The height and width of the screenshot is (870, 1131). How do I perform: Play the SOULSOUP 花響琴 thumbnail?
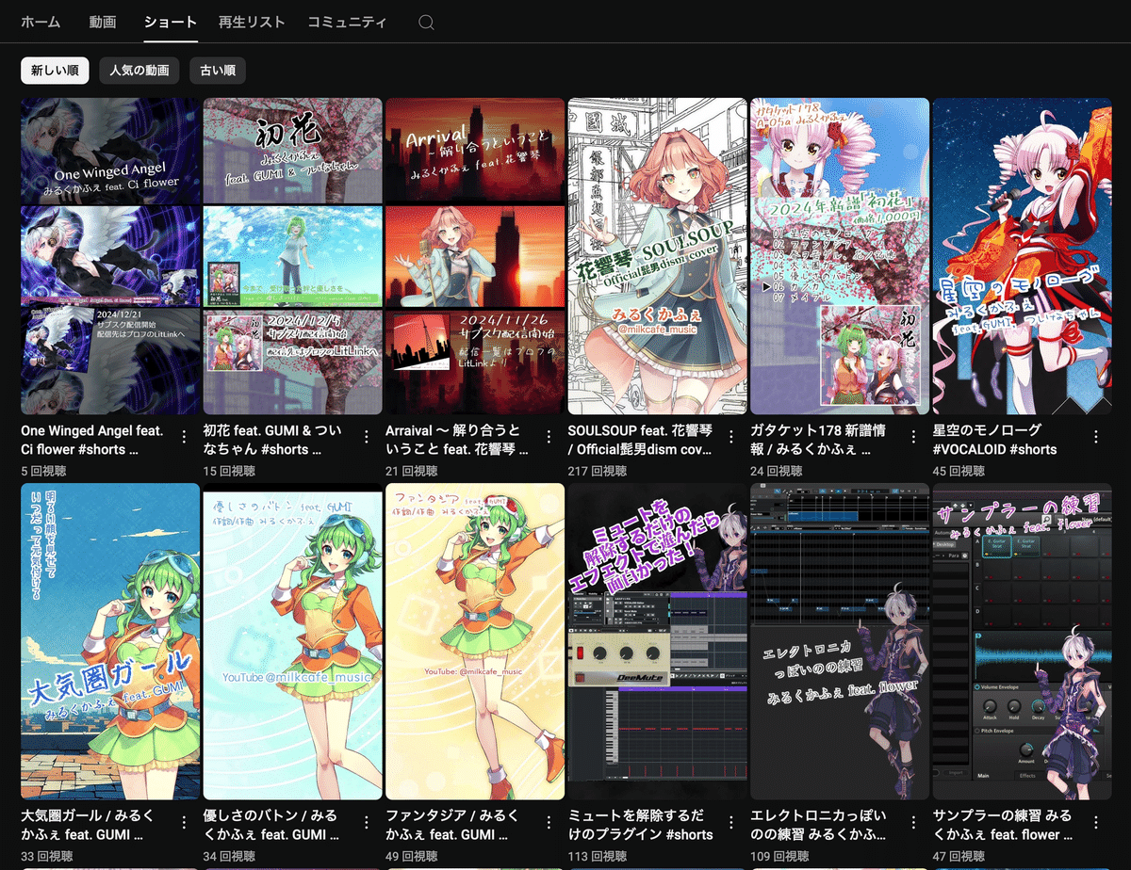pos(657,256)
